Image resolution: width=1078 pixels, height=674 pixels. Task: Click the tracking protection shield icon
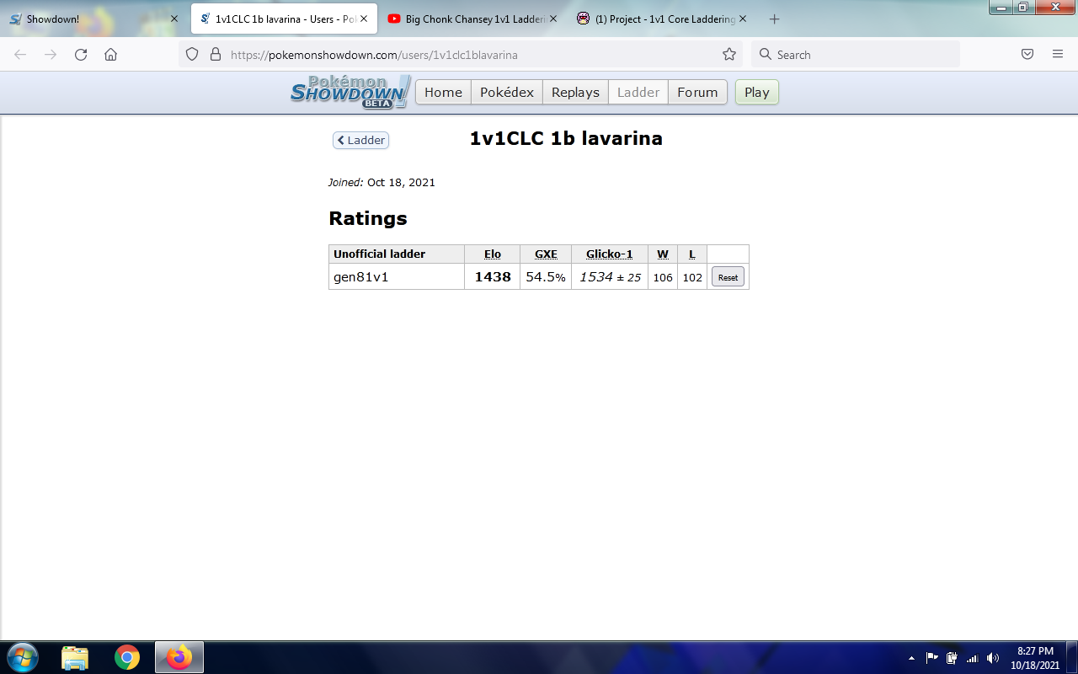192,54
